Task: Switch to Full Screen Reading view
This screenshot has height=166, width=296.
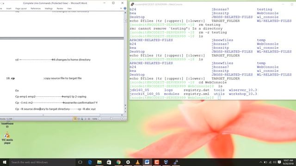Action: [79, 119]
